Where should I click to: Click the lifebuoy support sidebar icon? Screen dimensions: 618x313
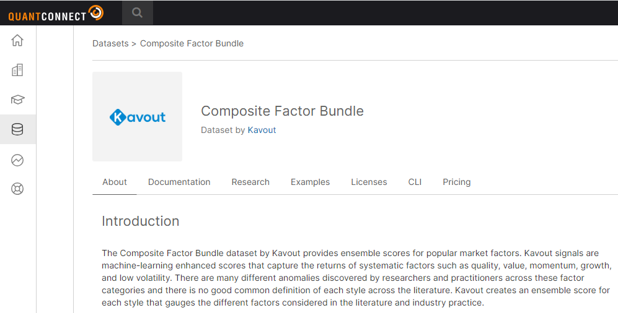click(17, 189)
